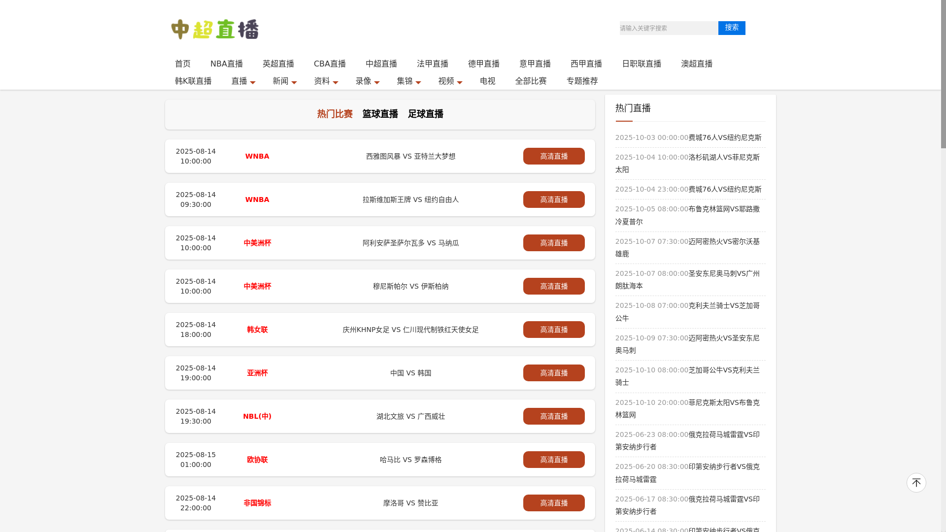The image size is (946, 532).
Task: Open match 西雅图风暴 VS 亚特兰大梦想
Action: coord(411,156)
